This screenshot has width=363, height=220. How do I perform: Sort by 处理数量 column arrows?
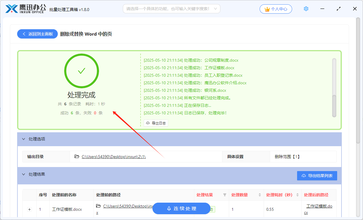click(259, 195)
